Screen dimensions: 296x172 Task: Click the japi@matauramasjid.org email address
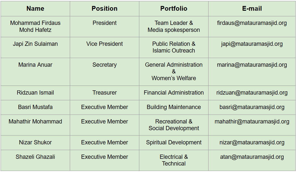coord(252,44)
